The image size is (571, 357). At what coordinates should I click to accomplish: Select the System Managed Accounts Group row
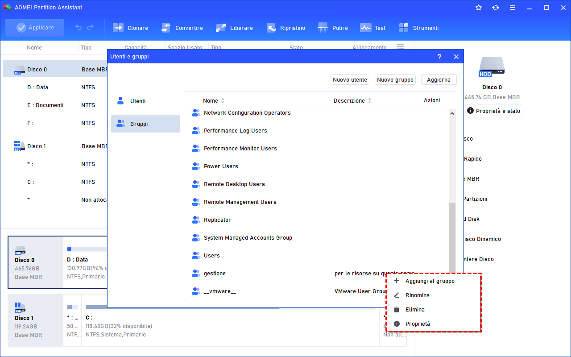[x=316, y=238]
